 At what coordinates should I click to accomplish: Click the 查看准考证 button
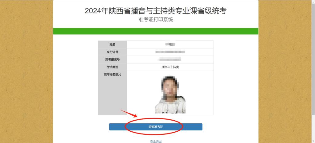coord(156,127)
